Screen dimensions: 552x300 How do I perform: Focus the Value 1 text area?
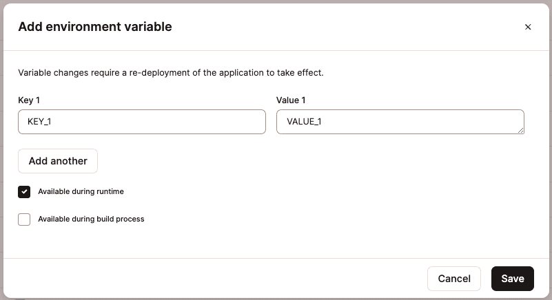pos(400,122)
